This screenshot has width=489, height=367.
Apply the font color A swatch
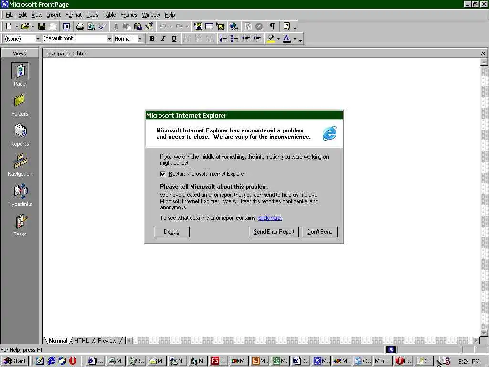coord(287,39)
